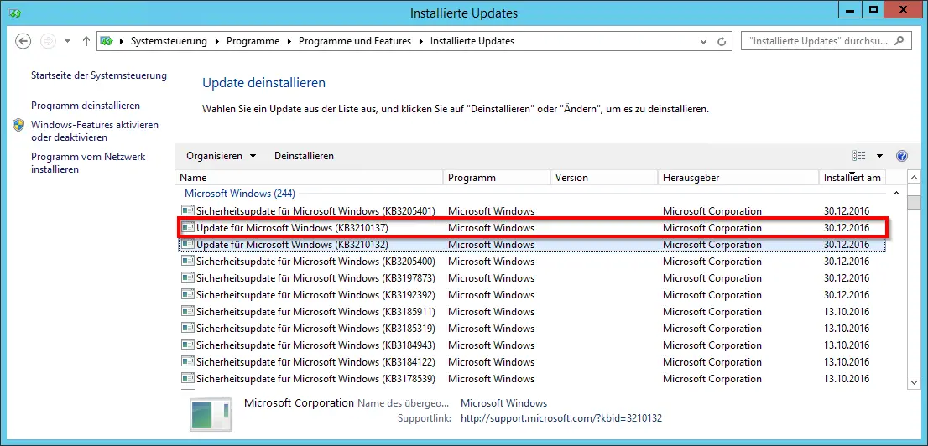Click the icon of the KB3205401 row
Viewport: 928px width, 446px height.
tap(188, 210)
